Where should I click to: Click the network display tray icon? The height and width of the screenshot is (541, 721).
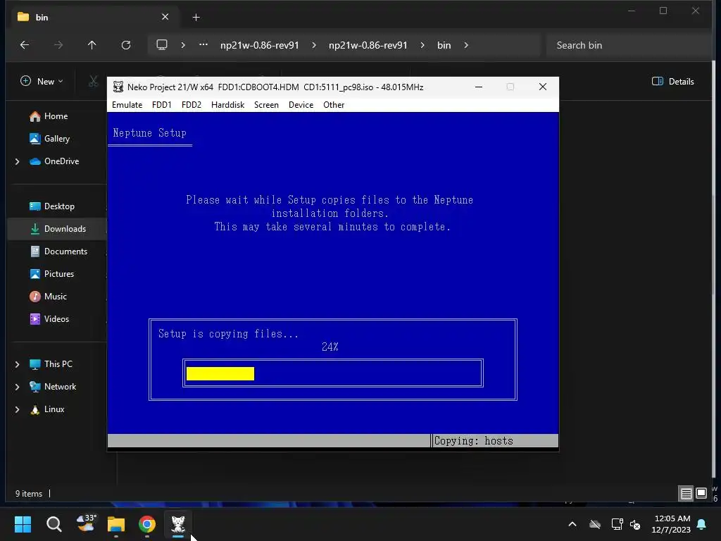tap(617, 524)
